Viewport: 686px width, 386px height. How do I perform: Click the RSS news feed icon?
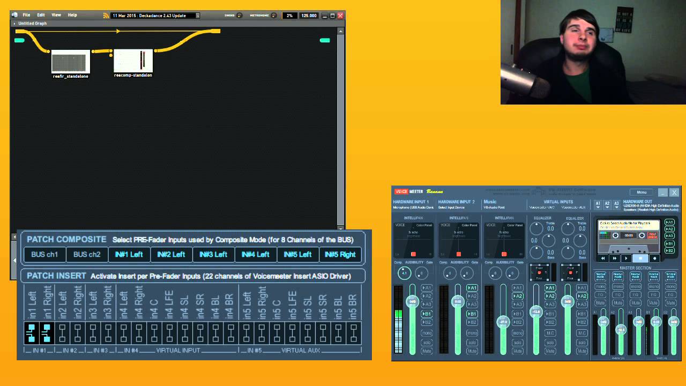[106, 16]
